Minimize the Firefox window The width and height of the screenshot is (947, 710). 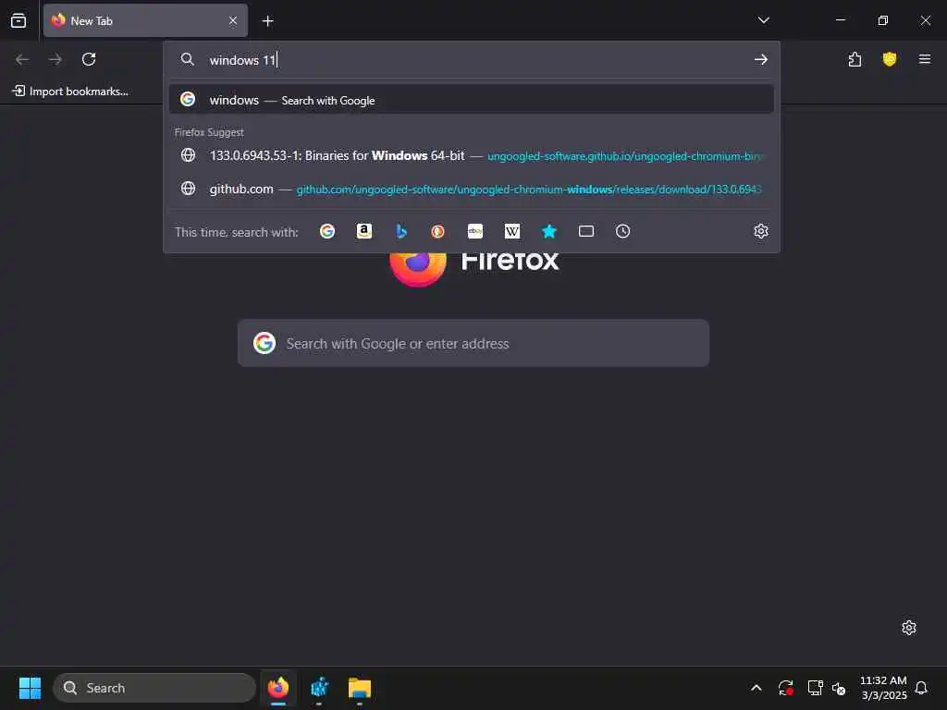pyautogui.click(x=840, y=20)
